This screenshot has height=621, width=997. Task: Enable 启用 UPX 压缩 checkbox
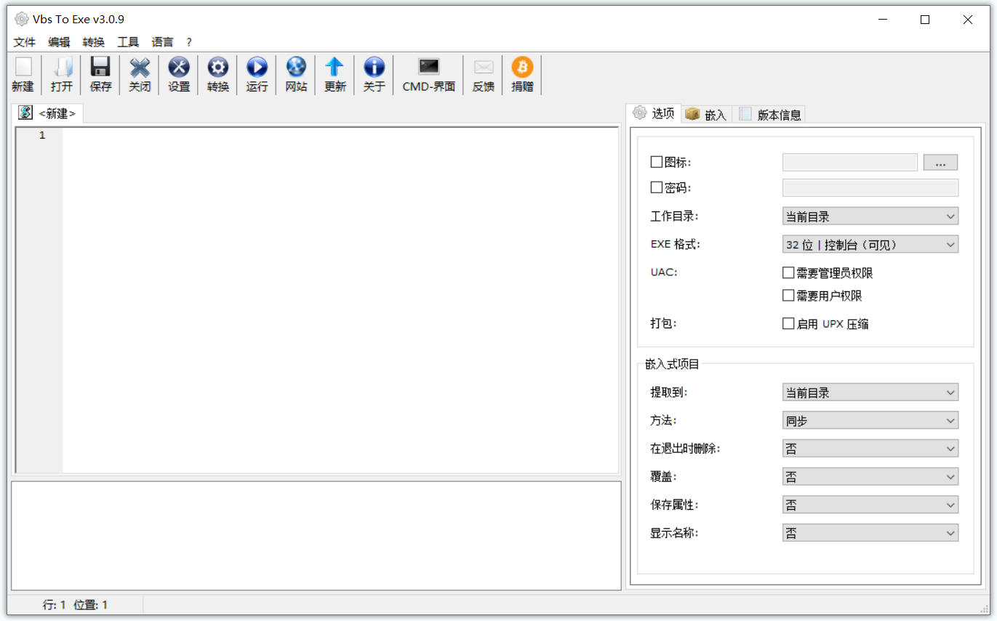[x=788, y=324]
